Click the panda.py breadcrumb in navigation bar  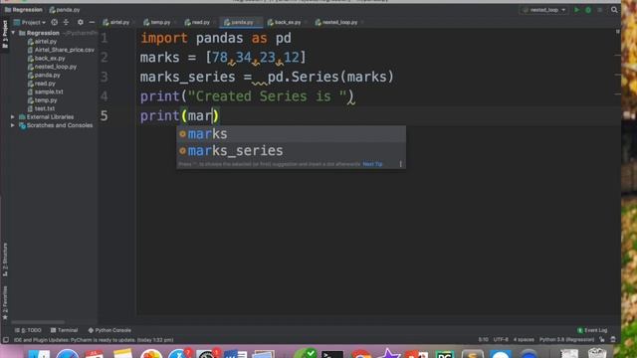click(x=65, y=10)
